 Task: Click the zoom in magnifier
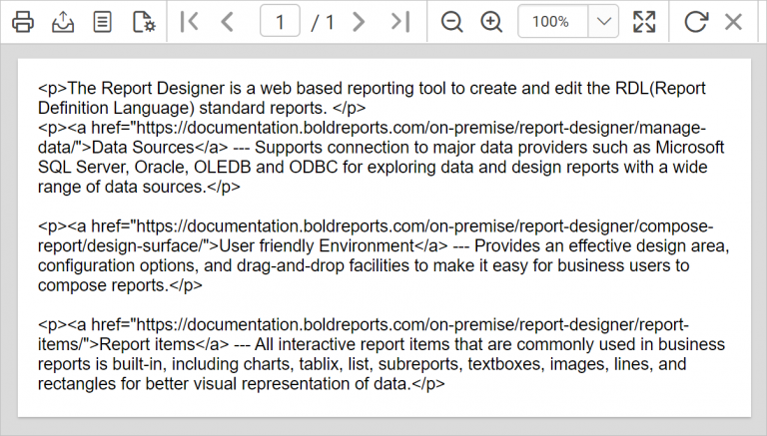coord(491,22)
